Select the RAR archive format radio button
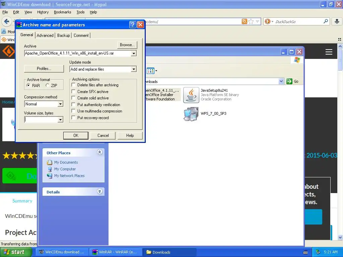 (28, 85)
